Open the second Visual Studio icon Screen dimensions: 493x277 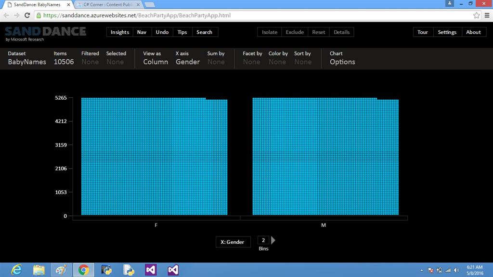pyautogui.click(x=173, y=270)
